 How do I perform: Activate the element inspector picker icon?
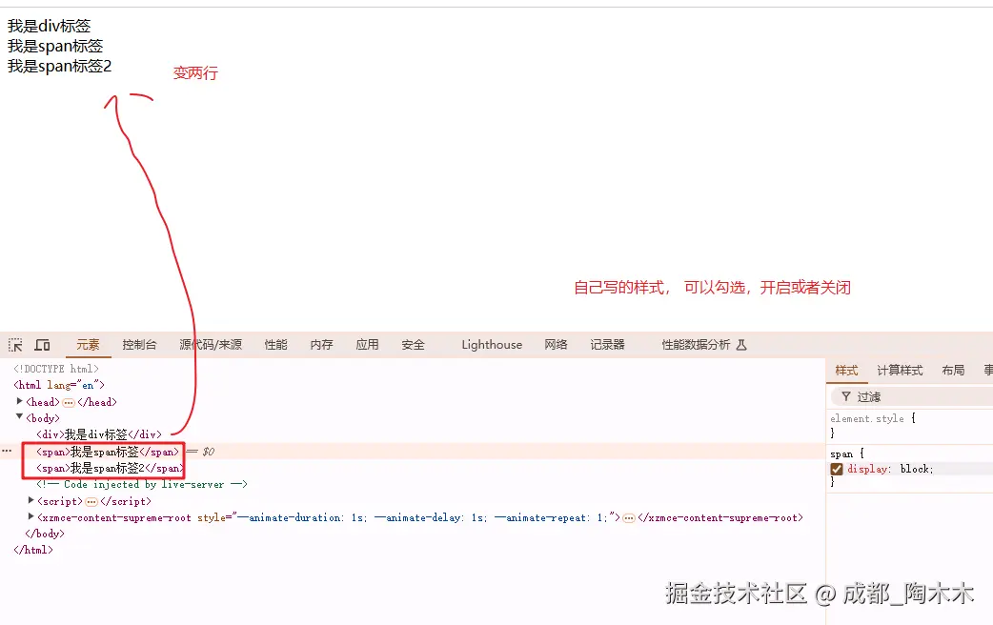pyautogui.click(x=15, y=345)
